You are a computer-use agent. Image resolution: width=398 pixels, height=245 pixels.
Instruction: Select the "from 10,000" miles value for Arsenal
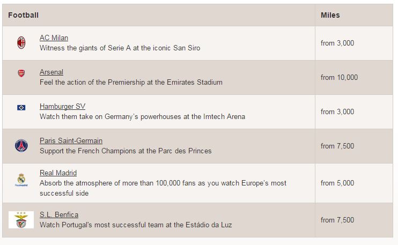point(339,78)
